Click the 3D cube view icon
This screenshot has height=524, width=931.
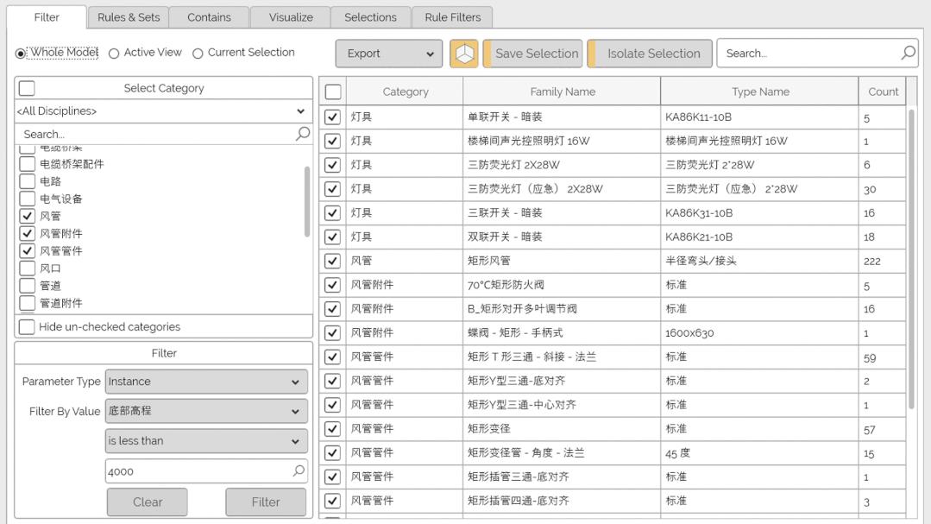463,54
